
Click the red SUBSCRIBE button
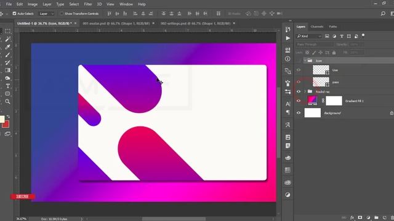22,196
